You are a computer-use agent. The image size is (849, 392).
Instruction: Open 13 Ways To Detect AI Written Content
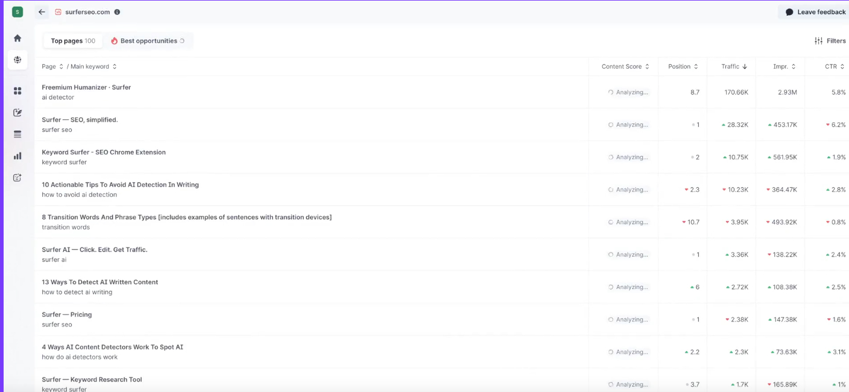[x=99, y=282]
